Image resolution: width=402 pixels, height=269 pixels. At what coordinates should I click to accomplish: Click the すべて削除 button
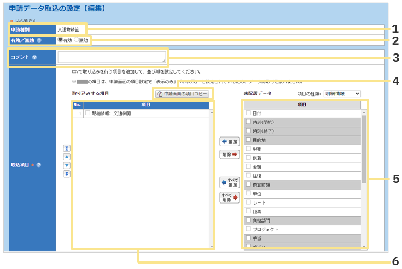[x=230, y=197]
